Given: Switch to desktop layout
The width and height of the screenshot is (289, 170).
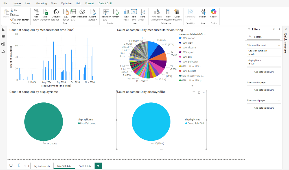Looking at the screenshot, I should click(11, 165).
